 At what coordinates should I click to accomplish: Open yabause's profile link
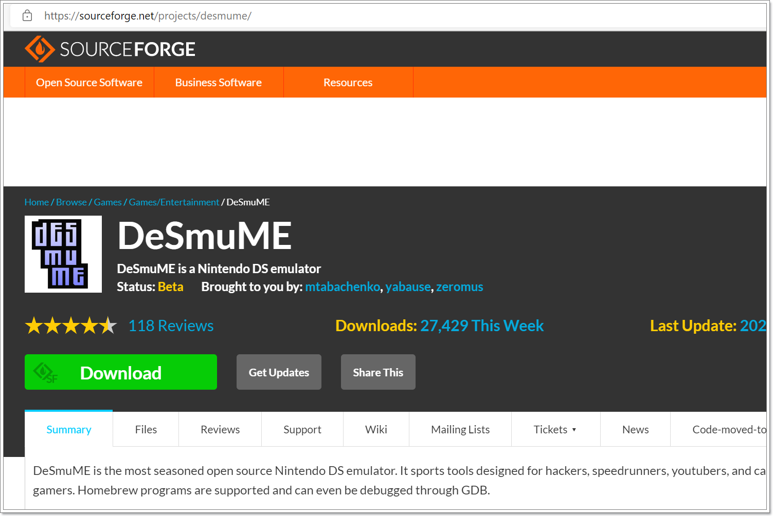point(408,286)
